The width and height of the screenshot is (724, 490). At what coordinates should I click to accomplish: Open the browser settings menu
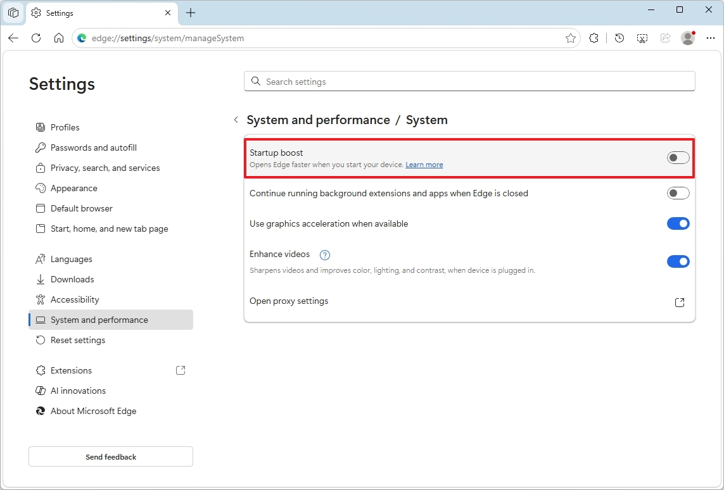710,38
